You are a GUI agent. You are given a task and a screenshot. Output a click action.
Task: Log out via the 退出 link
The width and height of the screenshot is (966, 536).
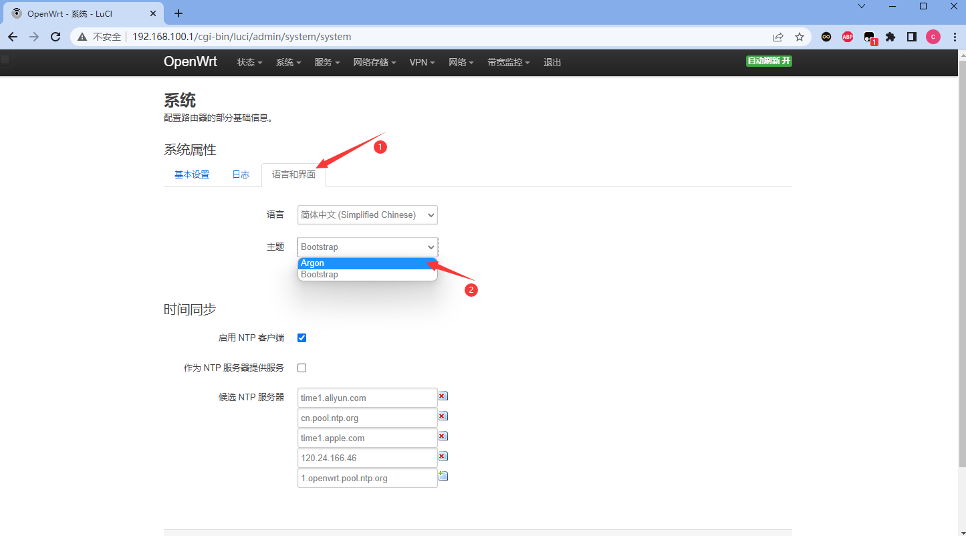coord(552,62)
